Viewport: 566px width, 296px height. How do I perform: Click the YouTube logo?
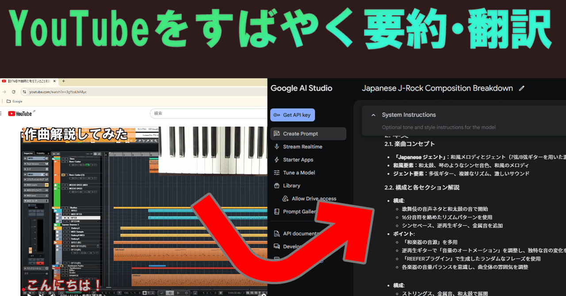[x=20, y=114]
